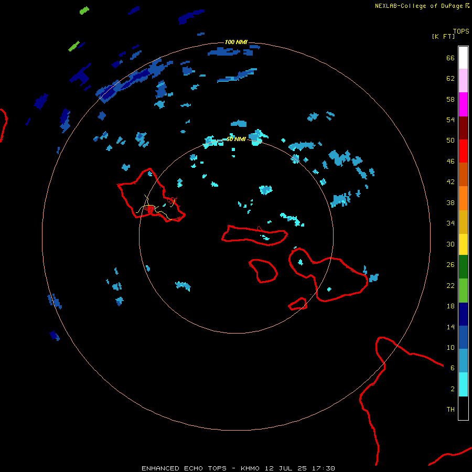Click the small Kahoolawe island outline

[298, 304]
